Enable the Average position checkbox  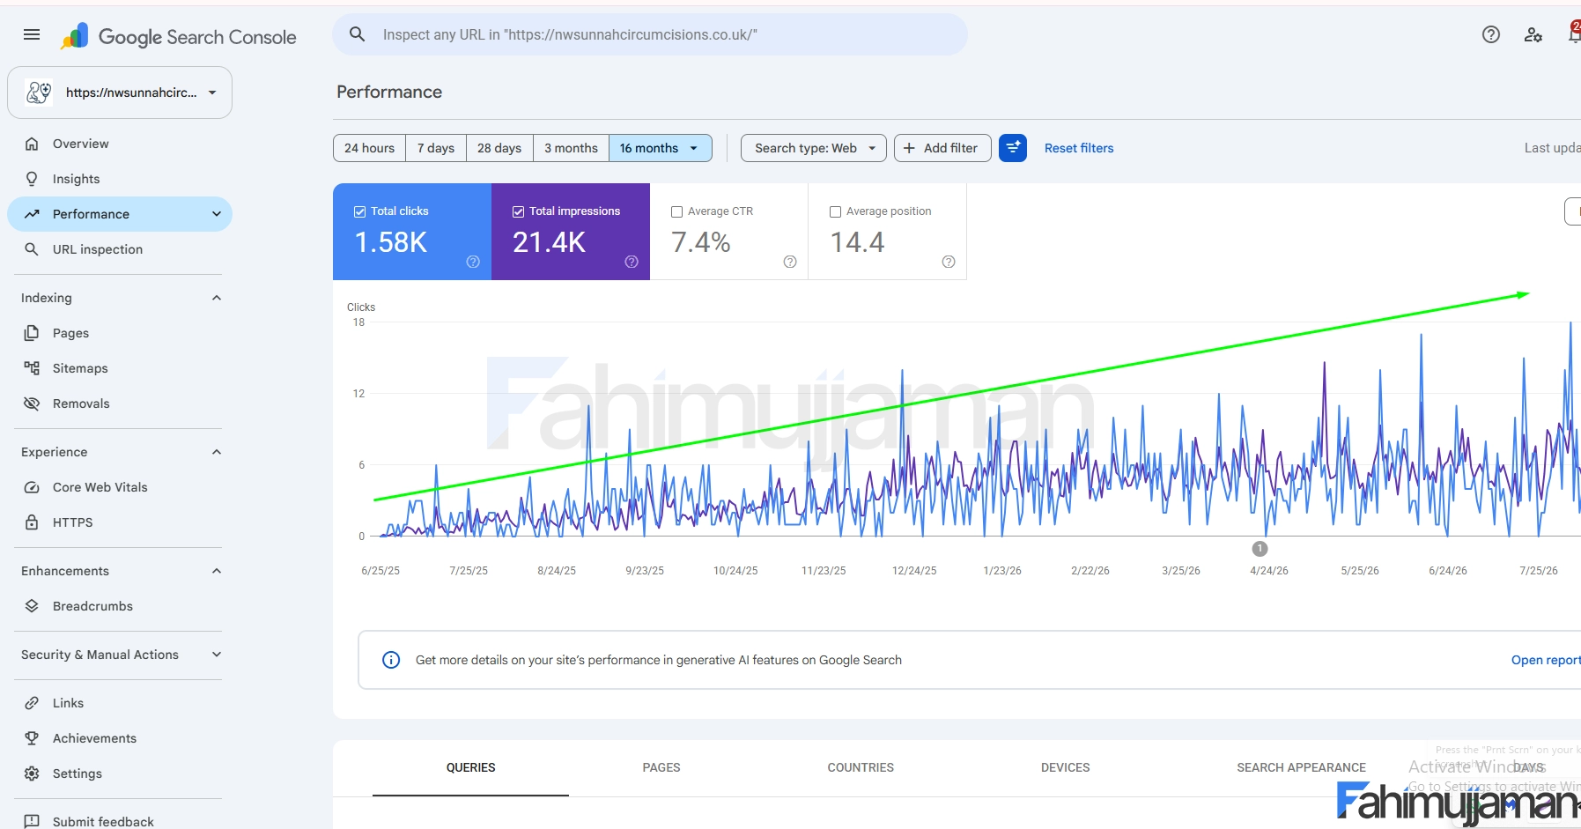coord(835,211)
